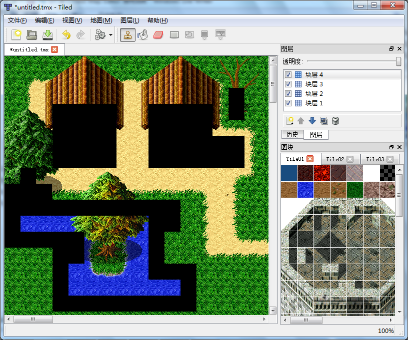Toggle visibility of 块层 4

288,75
